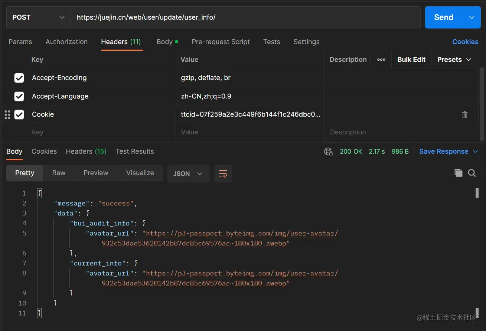This screenshot has width=486, height=331.
Task: Uncheck the Accept-Language header
Action: tap(19, 96)
